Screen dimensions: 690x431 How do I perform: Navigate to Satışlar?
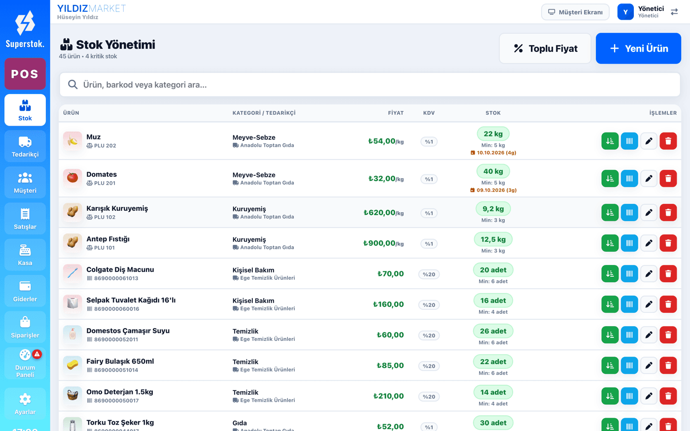(x=25, y=219)
